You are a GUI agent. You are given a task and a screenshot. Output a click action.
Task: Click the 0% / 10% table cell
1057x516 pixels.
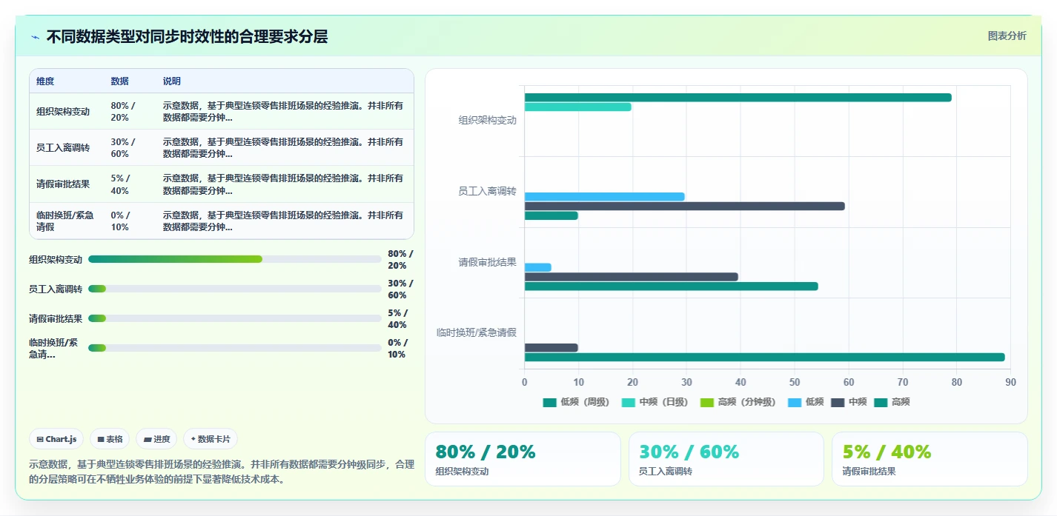pos(120,221)
